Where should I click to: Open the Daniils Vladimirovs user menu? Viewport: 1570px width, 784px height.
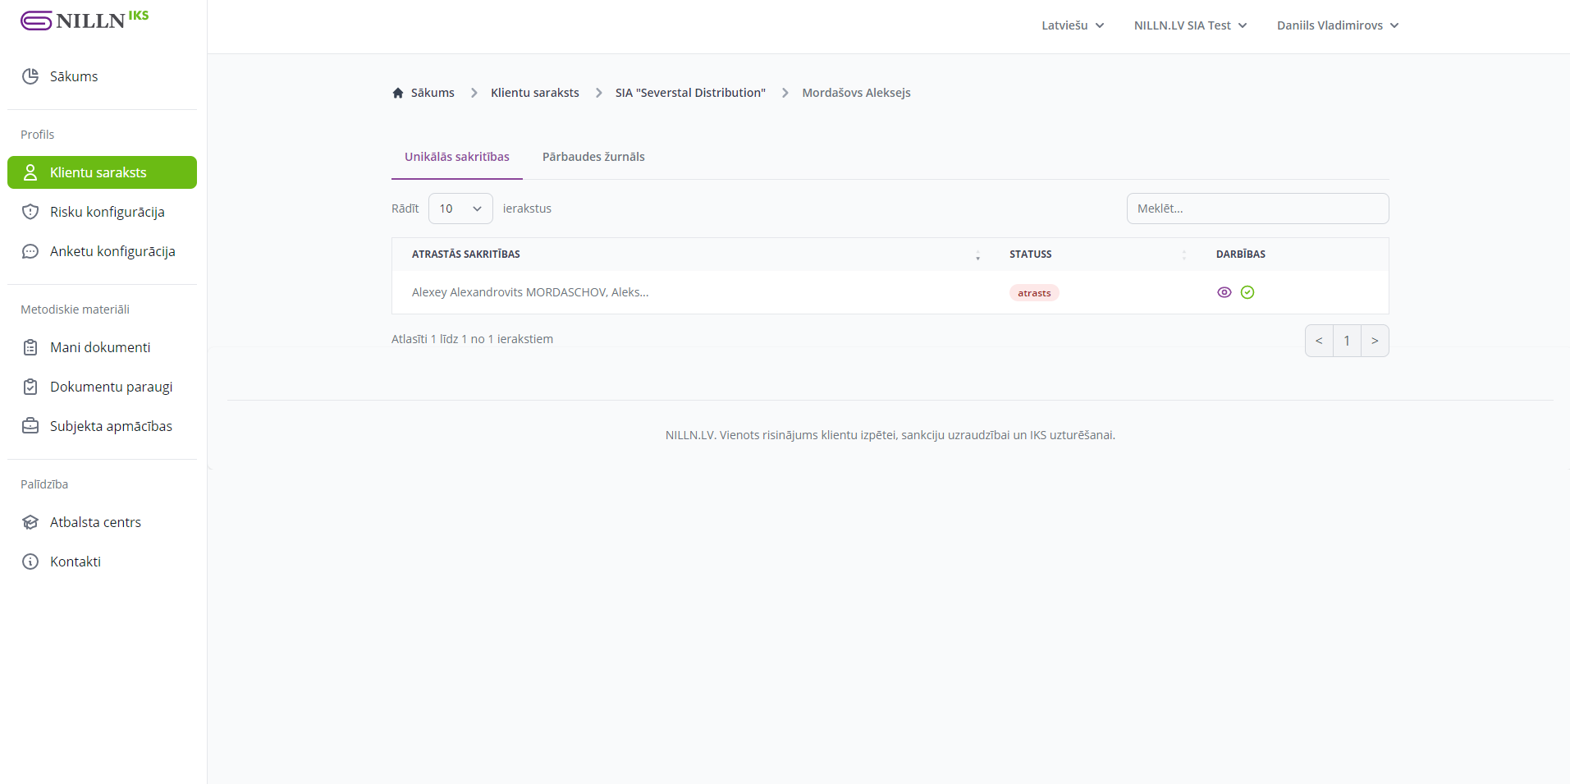[x=1338, y=25]
